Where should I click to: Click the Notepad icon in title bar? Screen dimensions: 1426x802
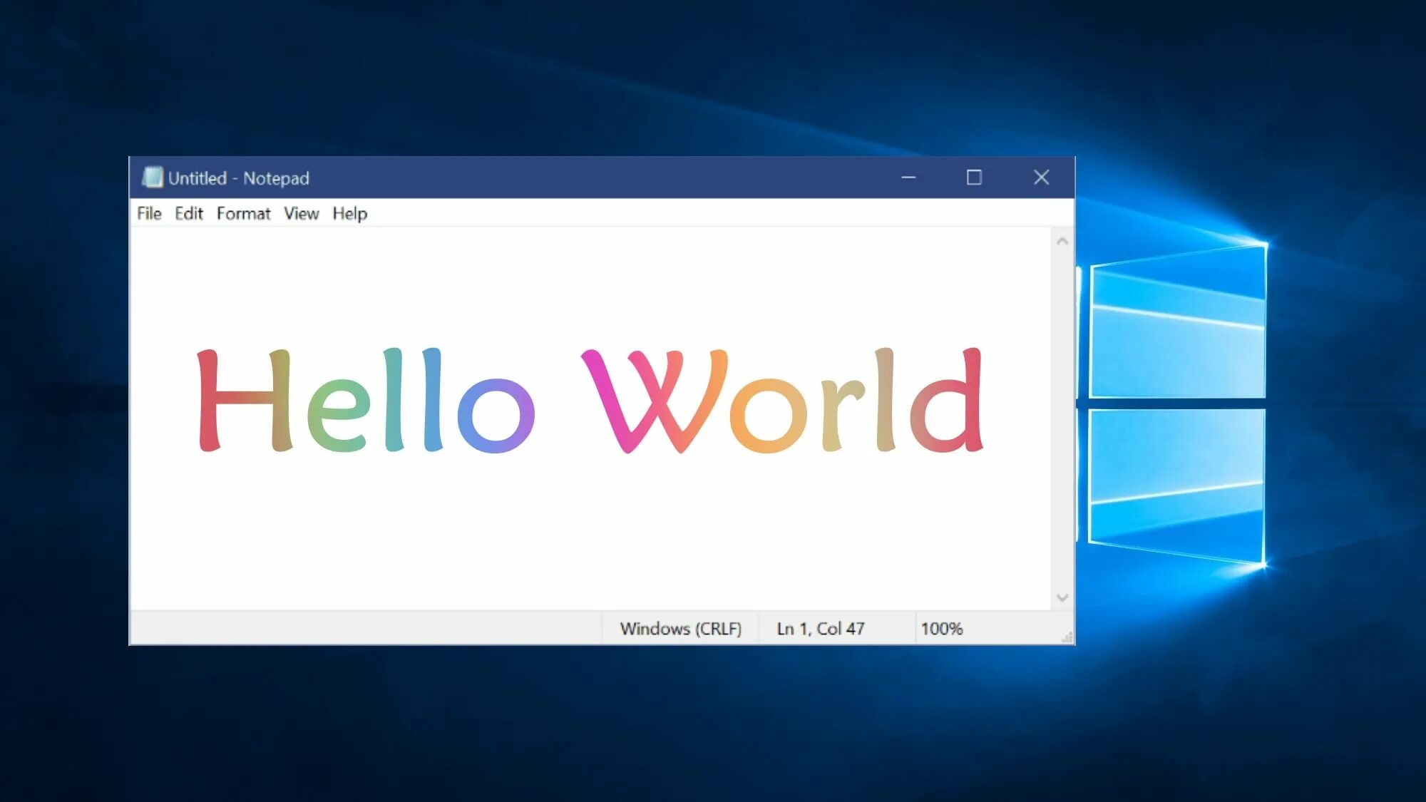click(152, 178)
